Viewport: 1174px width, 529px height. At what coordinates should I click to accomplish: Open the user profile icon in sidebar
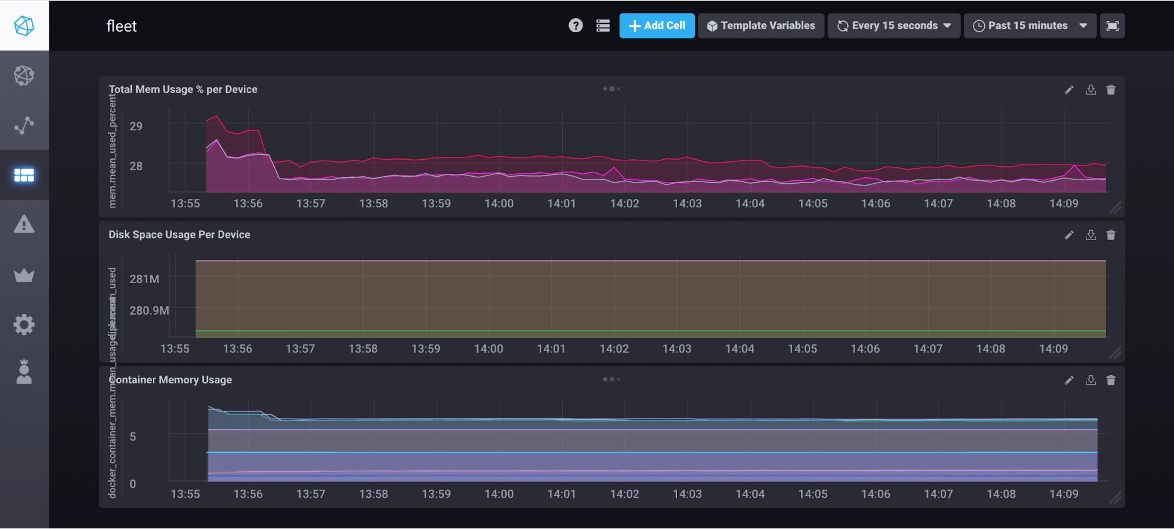pyautogui.click(x=24, y=372)
